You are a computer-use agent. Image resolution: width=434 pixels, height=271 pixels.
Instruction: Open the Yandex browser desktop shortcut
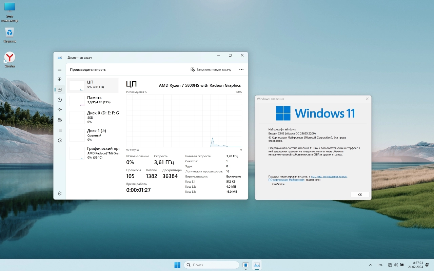pos(9,60)
